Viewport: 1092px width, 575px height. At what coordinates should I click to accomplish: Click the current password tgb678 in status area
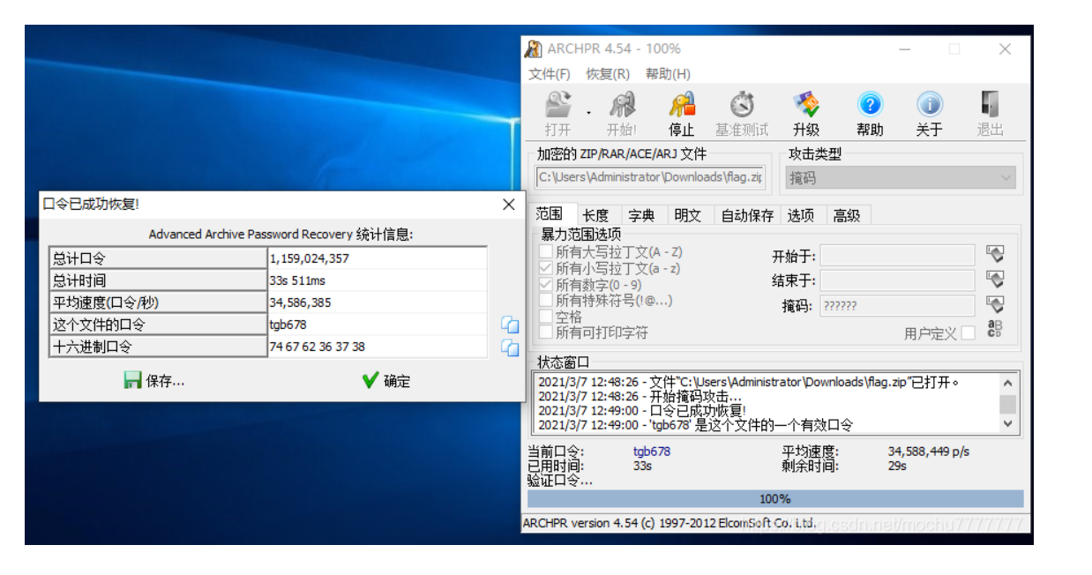[652, 452]
